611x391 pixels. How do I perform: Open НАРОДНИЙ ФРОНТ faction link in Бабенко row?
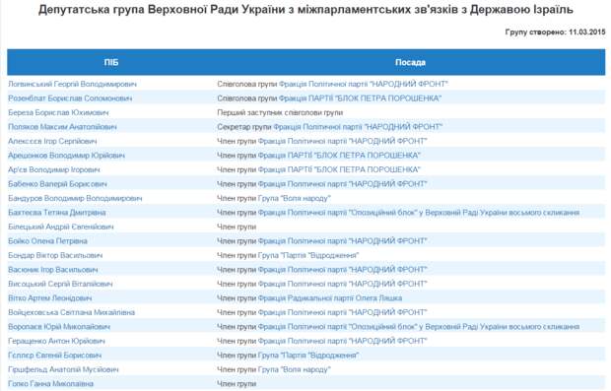click(x=343, y=184)
